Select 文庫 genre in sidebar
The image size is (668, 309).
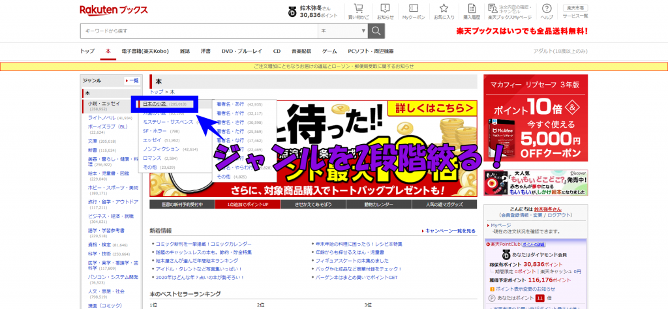tap(93, 141)
